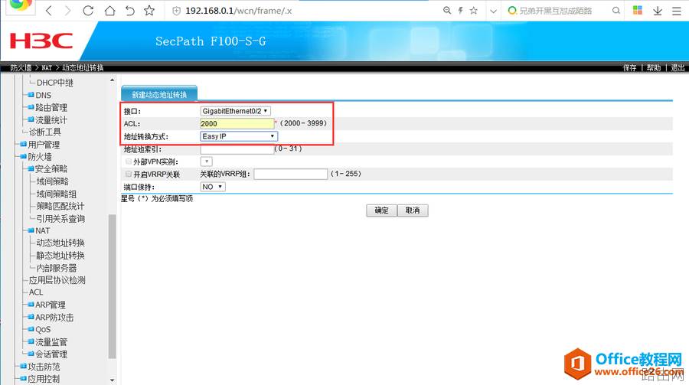
Task: Toggle the 外部VPN实例 checkbox
Action: click(x=129, y=162)
